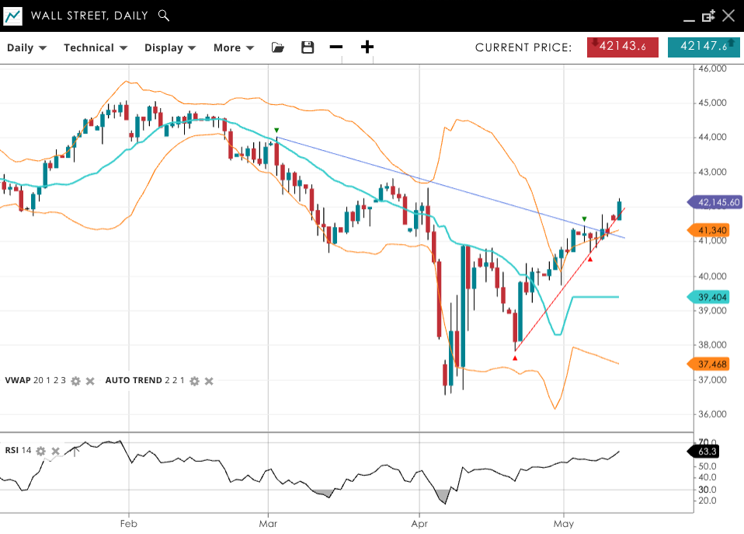744x534 pixels.
Task: Zoom in using the plus icon
Action: pyautogui.click(x=367, y=47)
